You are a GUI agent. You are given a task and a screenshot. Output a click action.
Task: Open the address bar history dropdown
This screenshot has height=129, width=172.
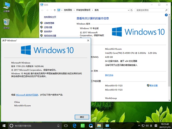point(128,10)
